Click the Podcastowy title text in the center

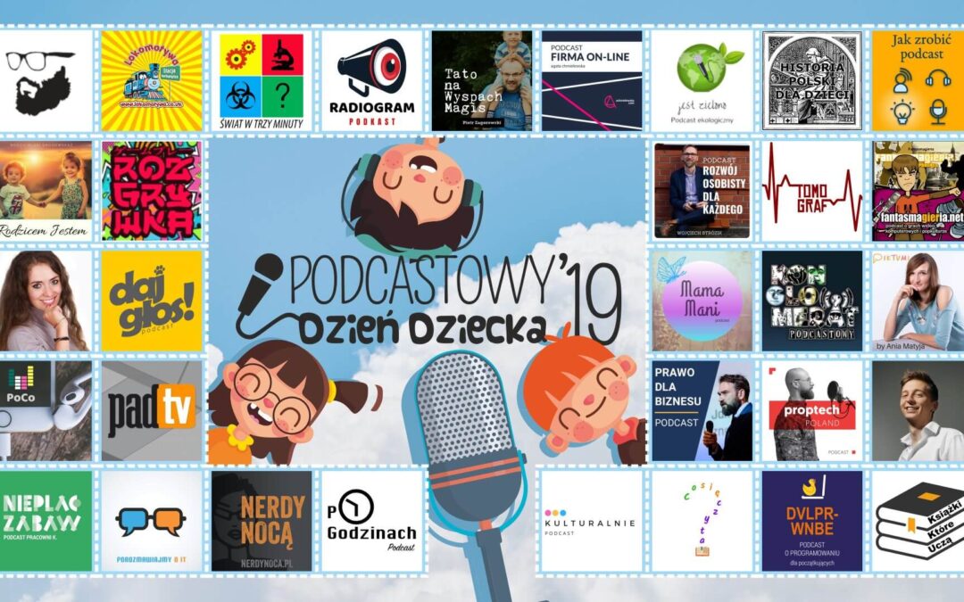tap(421, 280)
